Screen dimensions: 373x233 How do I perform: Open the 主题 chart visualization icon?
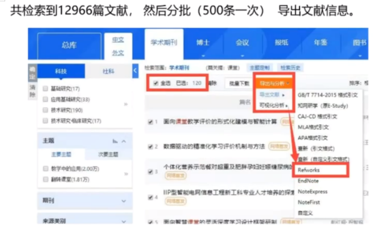(115, 141)
